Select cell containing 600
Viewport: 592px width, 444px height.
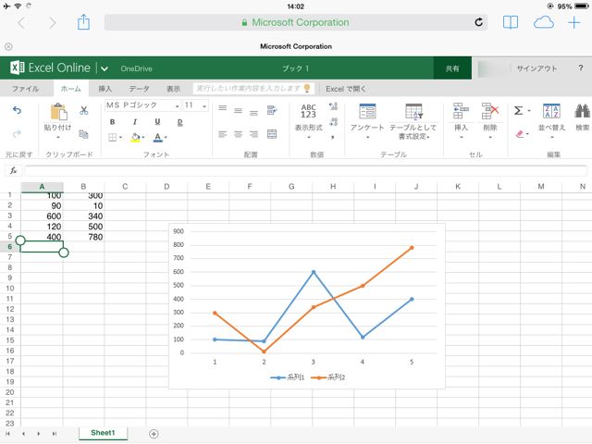click(x=42, y=216)
